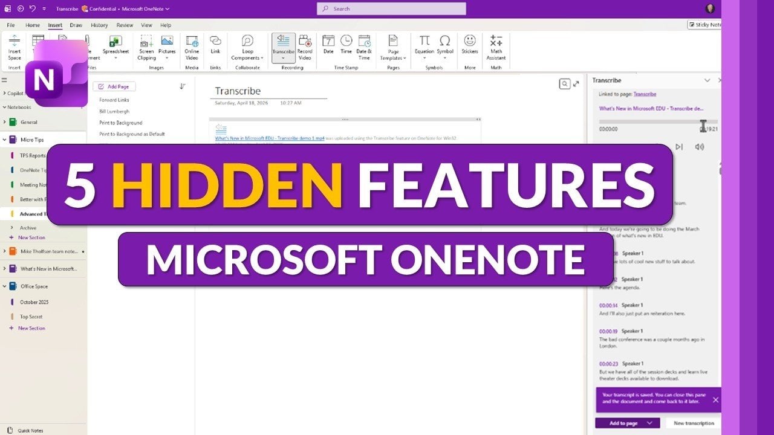Open the linked Transcribe page link
The image size is (774, 435).
[645, 94]
